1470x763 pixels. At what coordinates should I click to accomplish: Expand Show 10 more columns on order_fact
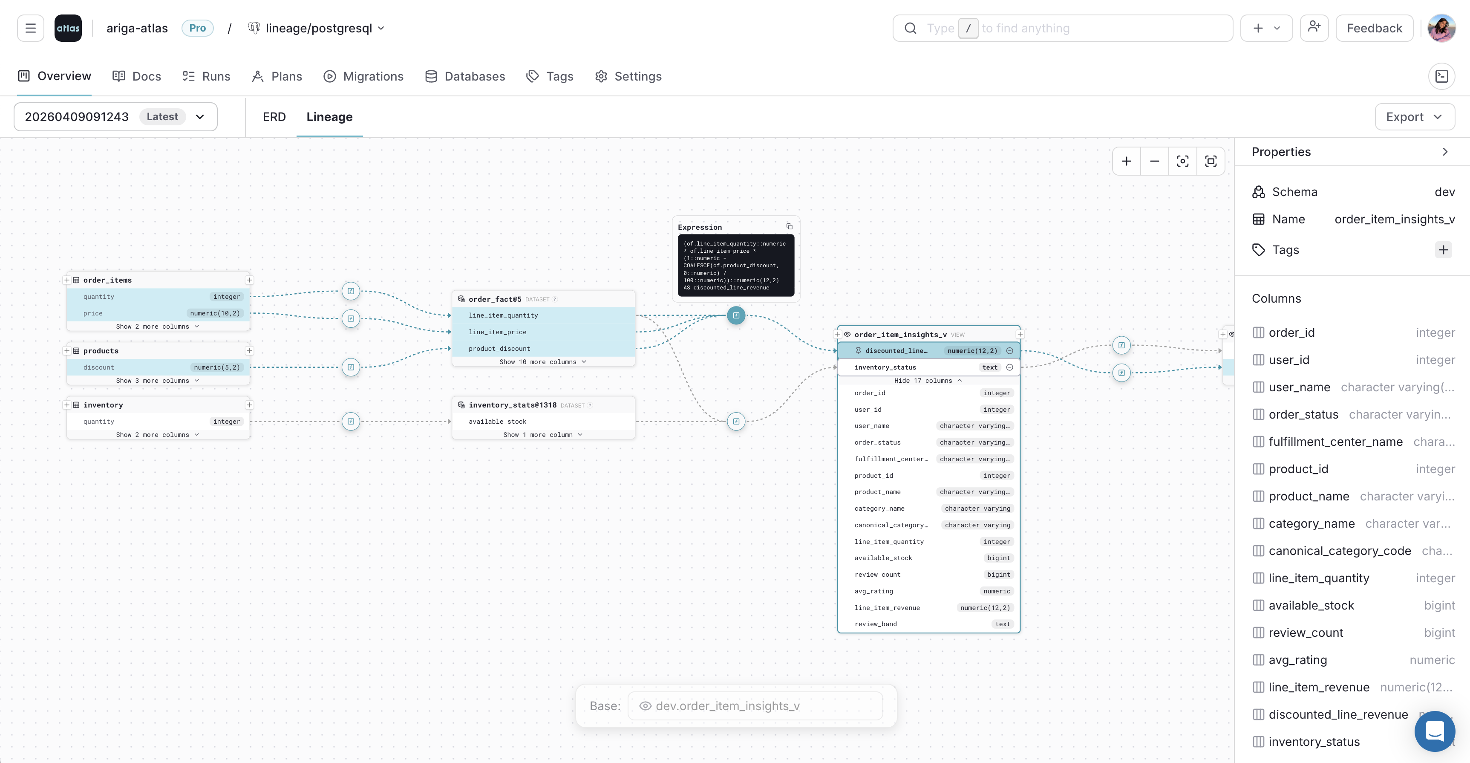543,361
